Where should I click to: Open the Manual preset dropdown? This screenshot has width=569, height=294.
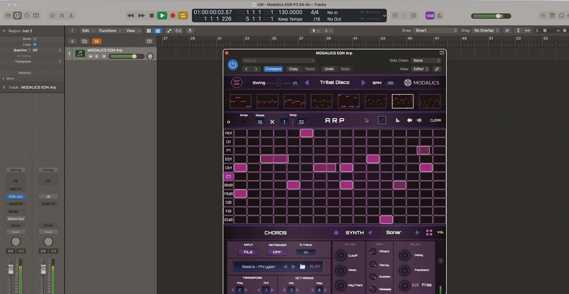279,61
